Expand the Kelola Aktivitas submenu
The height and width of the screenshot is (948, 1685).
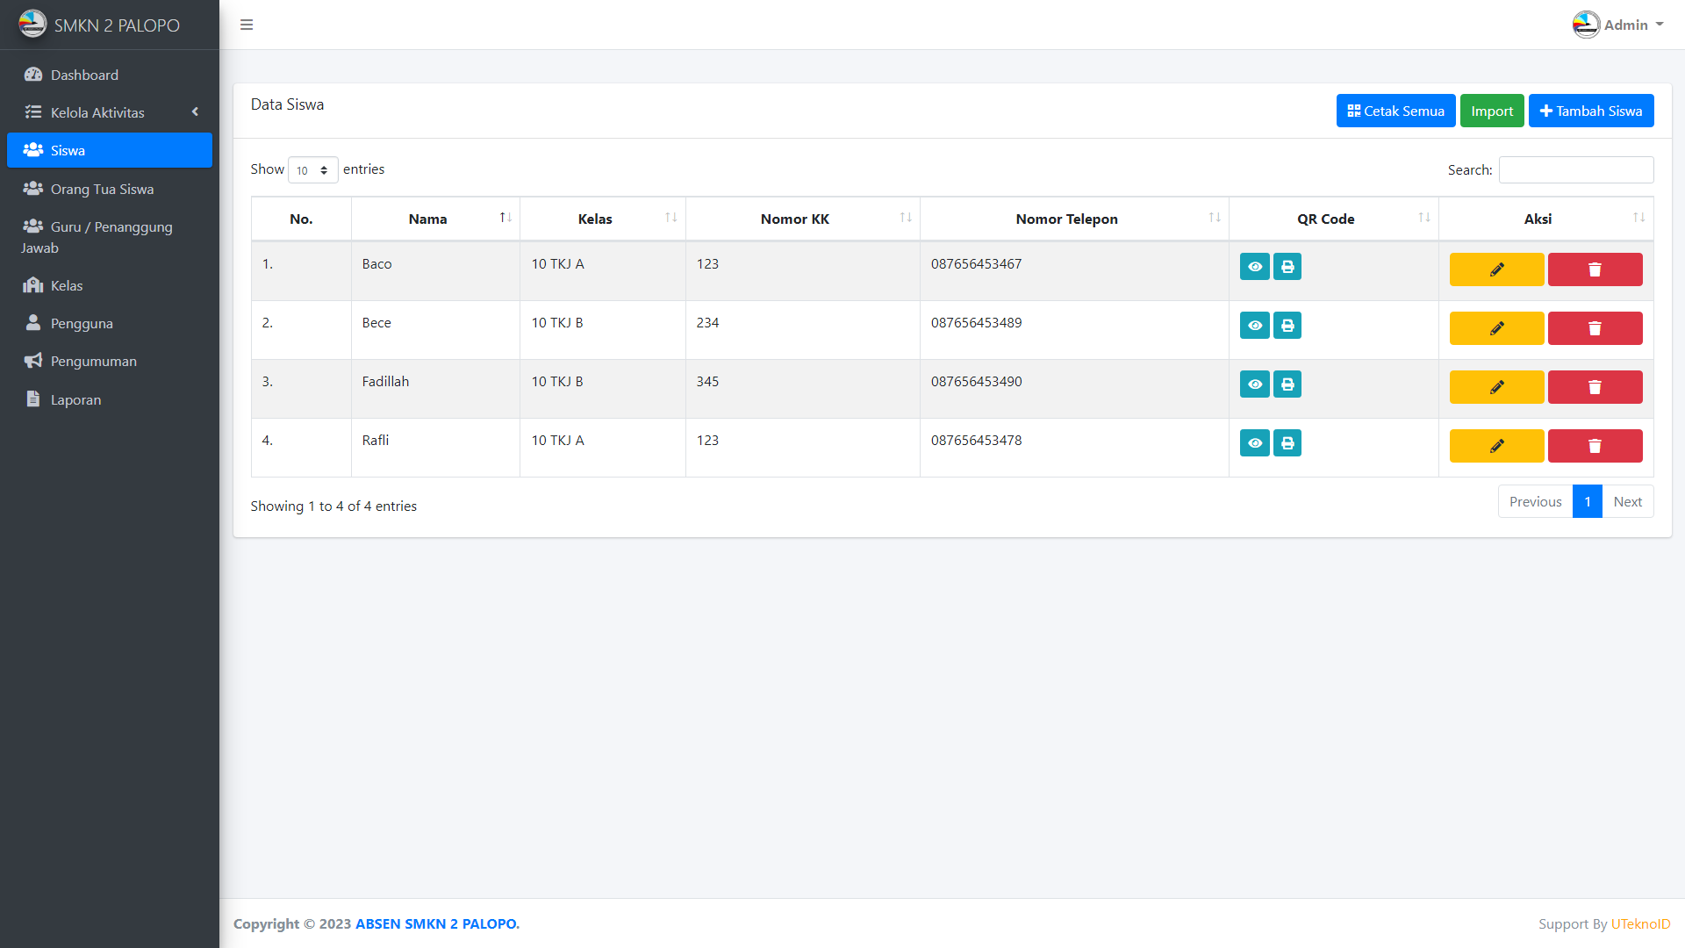pos(110,112)
